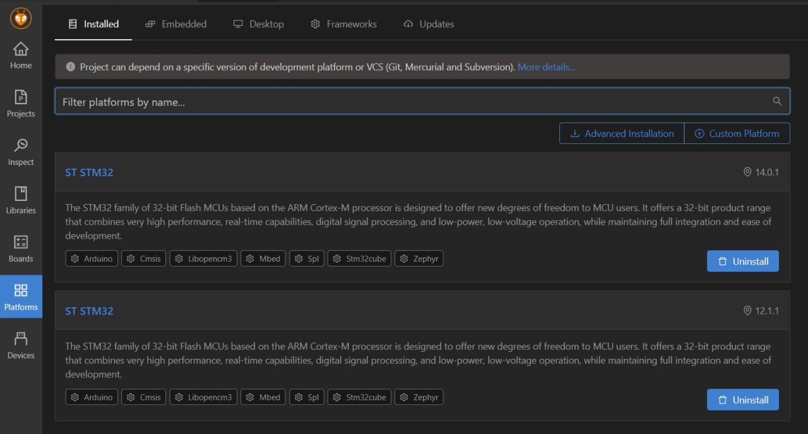808x434 pixels.
Task: Switch to the Embedded tab
Action: point(175,24)
